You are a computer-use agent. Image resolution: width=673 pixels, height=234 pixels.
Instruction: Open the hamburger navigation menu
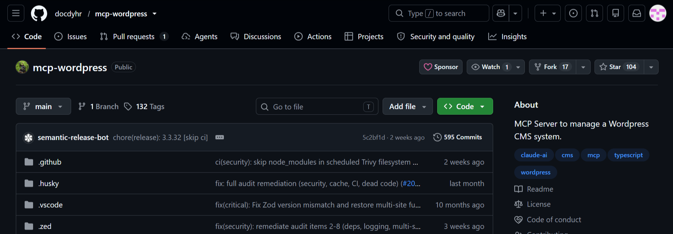tap(16, 13)
